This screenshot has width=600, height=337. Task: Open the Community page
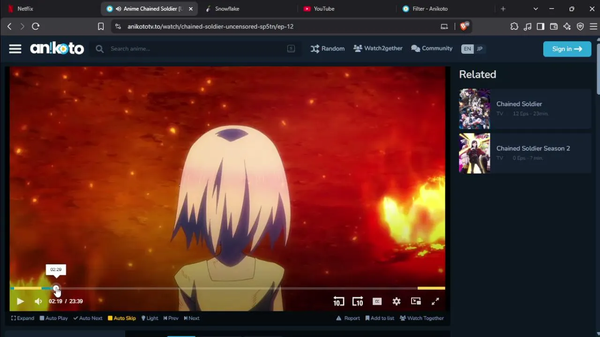(432, 48)
